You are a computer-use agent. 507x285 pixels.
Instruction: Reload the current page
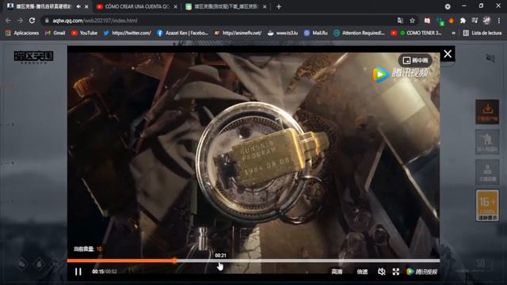(x=32, y=21)
